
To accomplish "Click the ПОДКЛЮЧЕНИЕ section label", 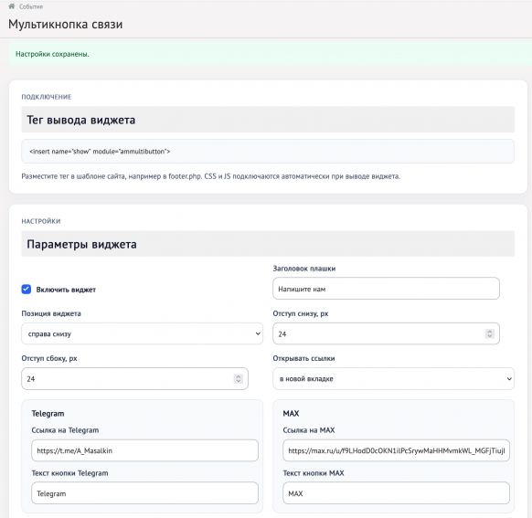I will click(47, 97).
